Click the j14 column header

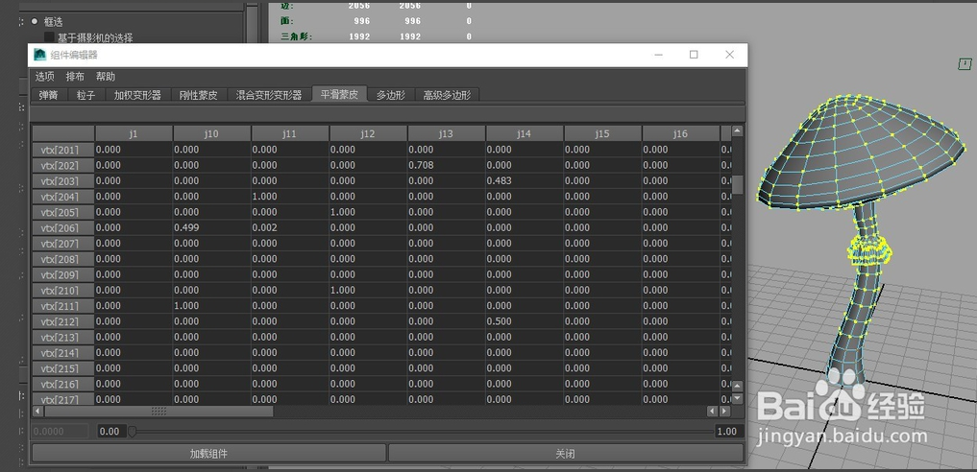click(524, 133)
